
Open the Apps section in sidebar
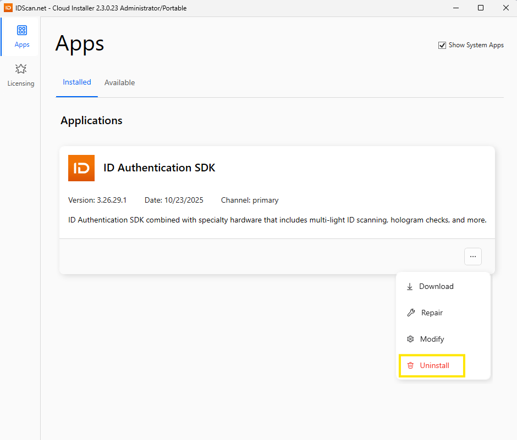point(21,36)
